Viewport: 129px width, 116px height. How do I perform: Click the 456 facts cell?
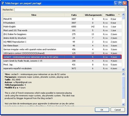click(x=74, y=49)
